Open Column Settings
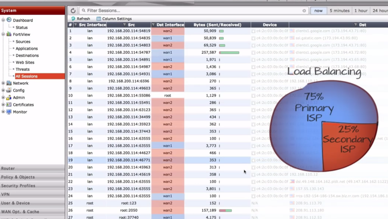This screenshot has height=219, width=388. (114, 18)
